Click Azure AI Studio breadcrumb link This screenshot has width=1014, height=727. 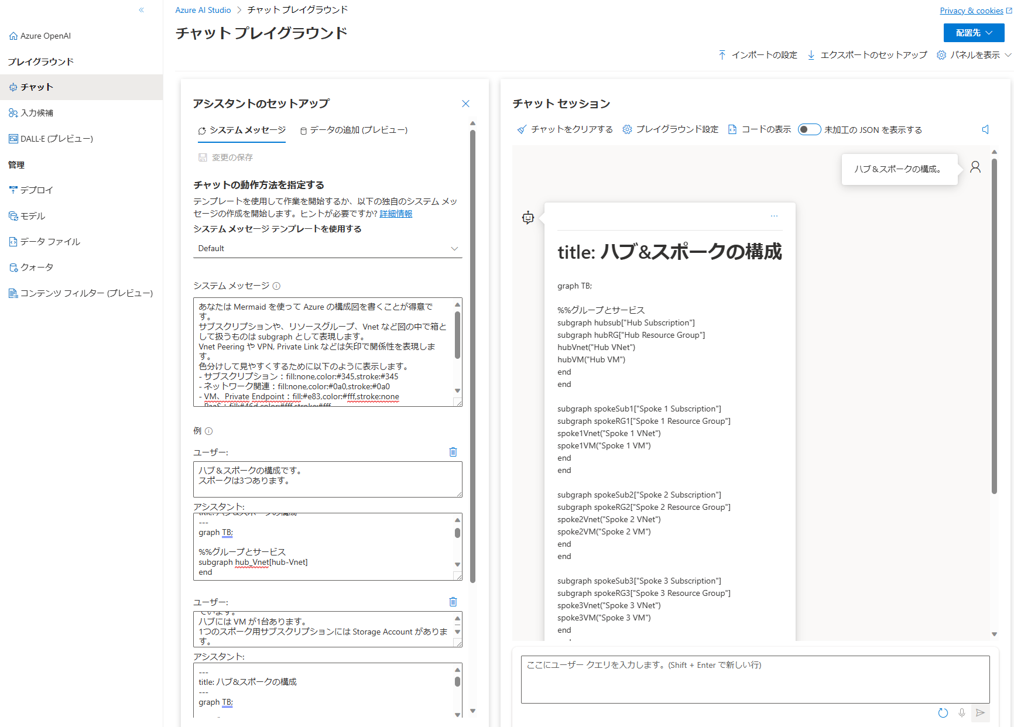(203, 10)
